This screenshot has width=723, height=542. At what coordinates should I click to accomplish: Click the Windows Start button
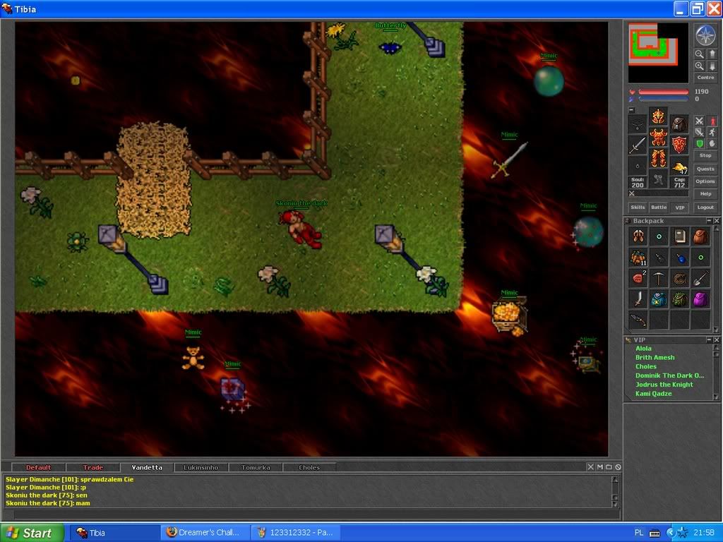tap(32, 533)
